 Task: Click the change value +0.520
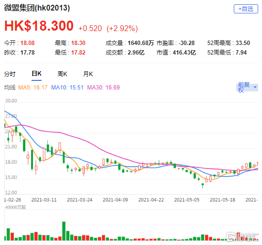[x=90, y=28]
